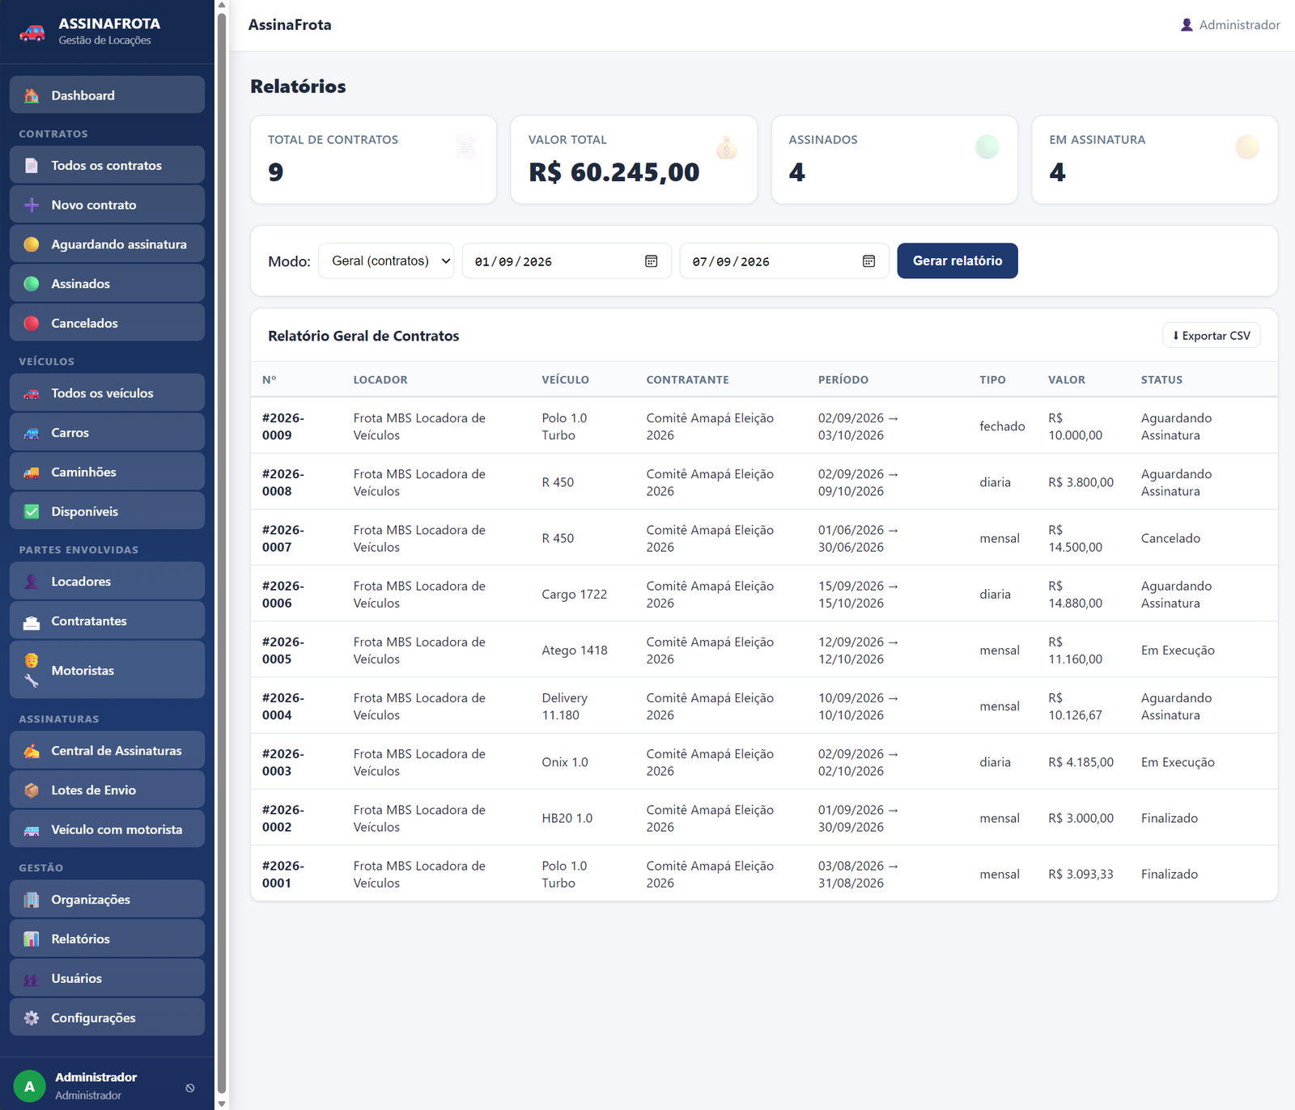
Task: Click the red Cancelados dot icon
Action: 32,324
